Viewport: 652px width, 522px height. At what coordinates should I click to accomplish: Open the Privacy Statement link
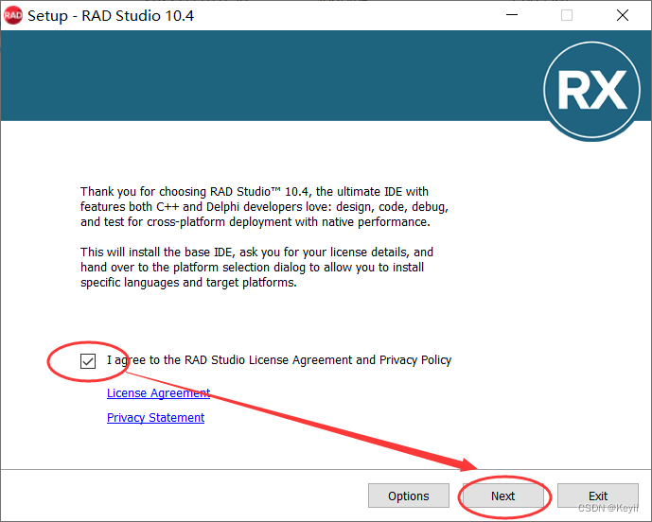tap(155, 417)
